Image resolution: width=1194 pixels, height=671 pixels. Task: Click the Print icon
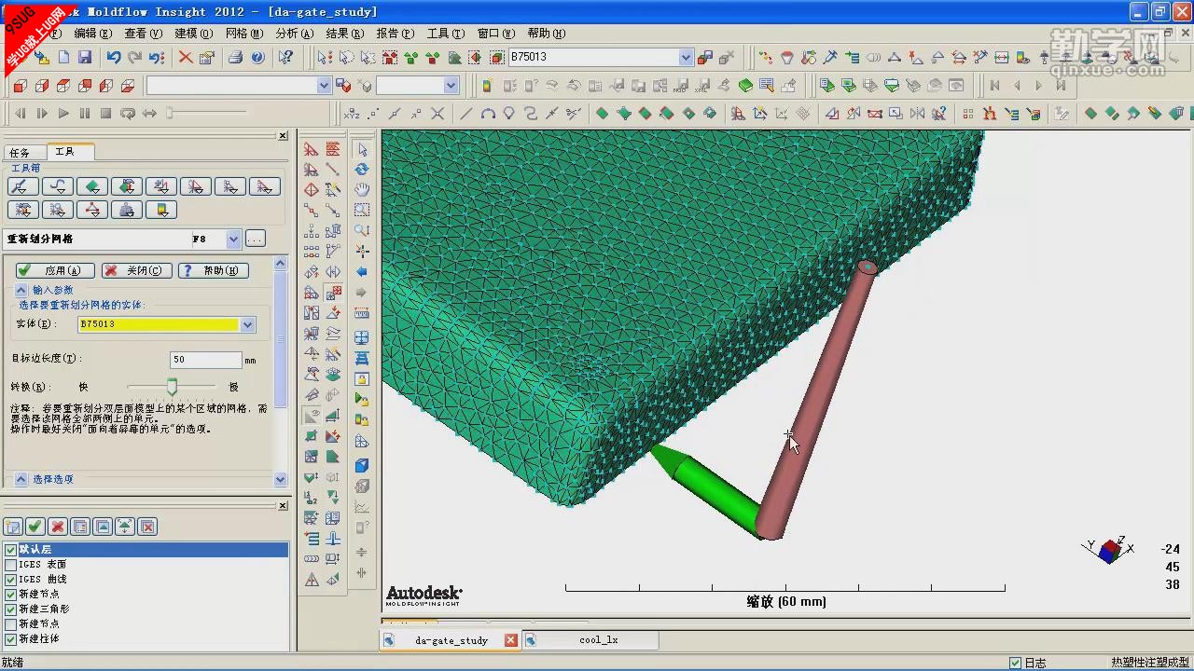click(x=236, y=57)
